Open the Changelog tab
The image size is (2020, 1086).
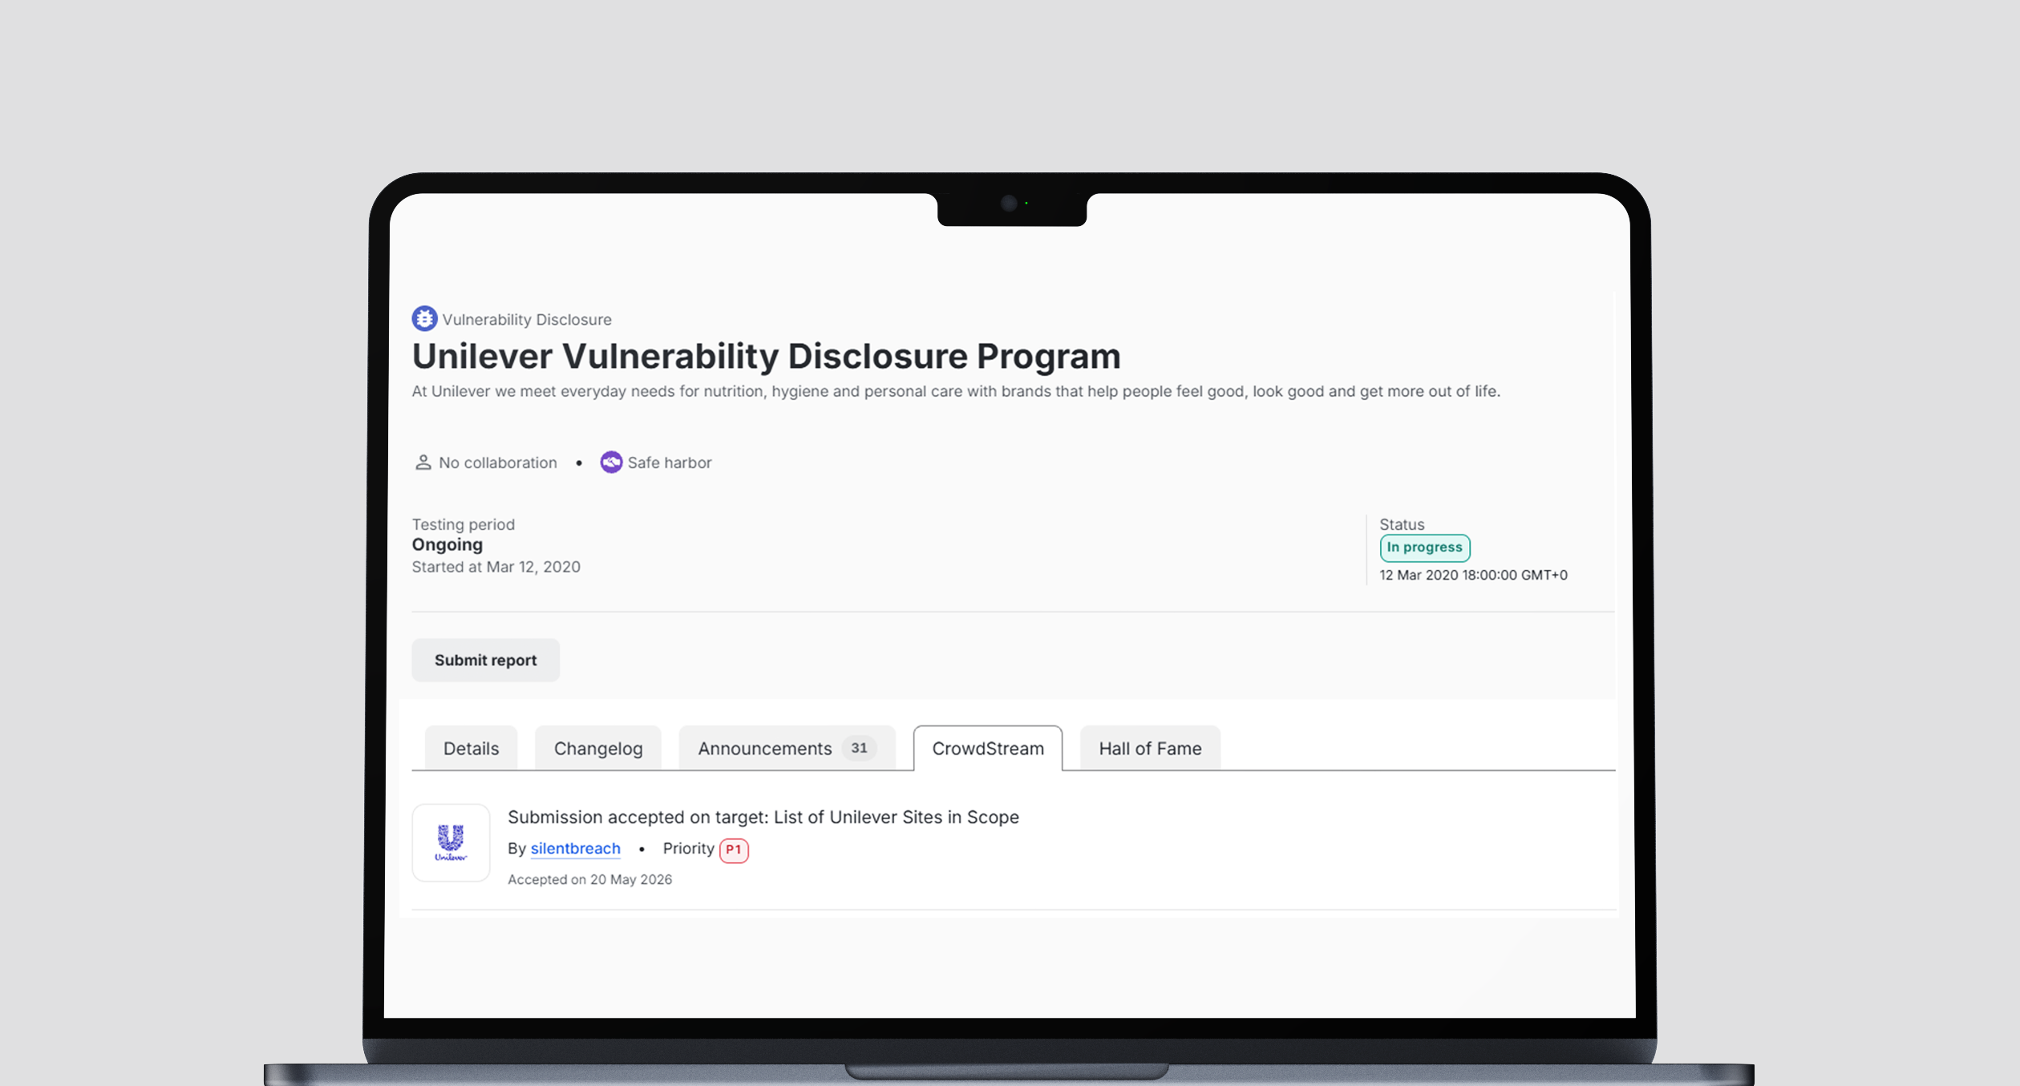pyautogui.click(x=598, y=748)
